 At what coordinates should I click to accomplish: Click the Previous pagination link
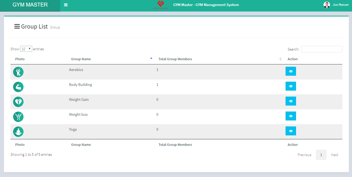pyautogui.click(x=304, y=155)
